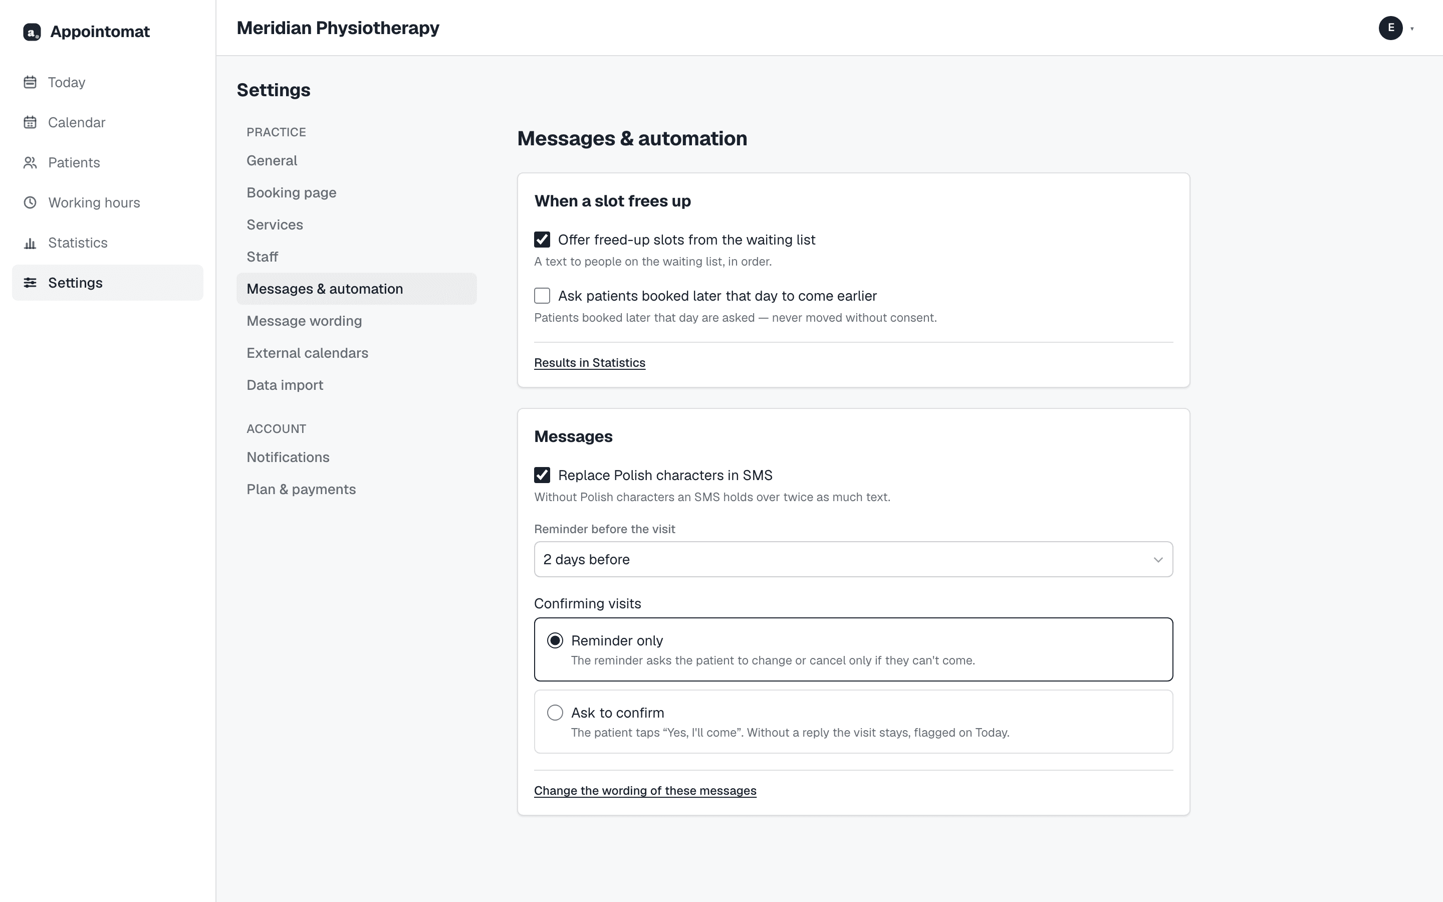Open Working hours from the sidebar
1443x902 pixels.
(107, 202)
